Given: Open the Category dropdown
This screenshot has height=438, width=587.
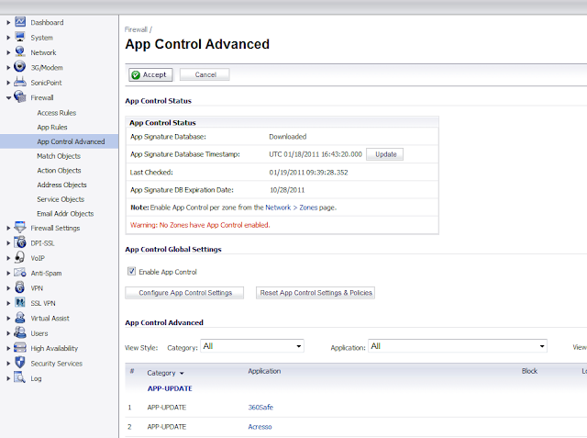Looking at the screenshot, I should point(252,346).
